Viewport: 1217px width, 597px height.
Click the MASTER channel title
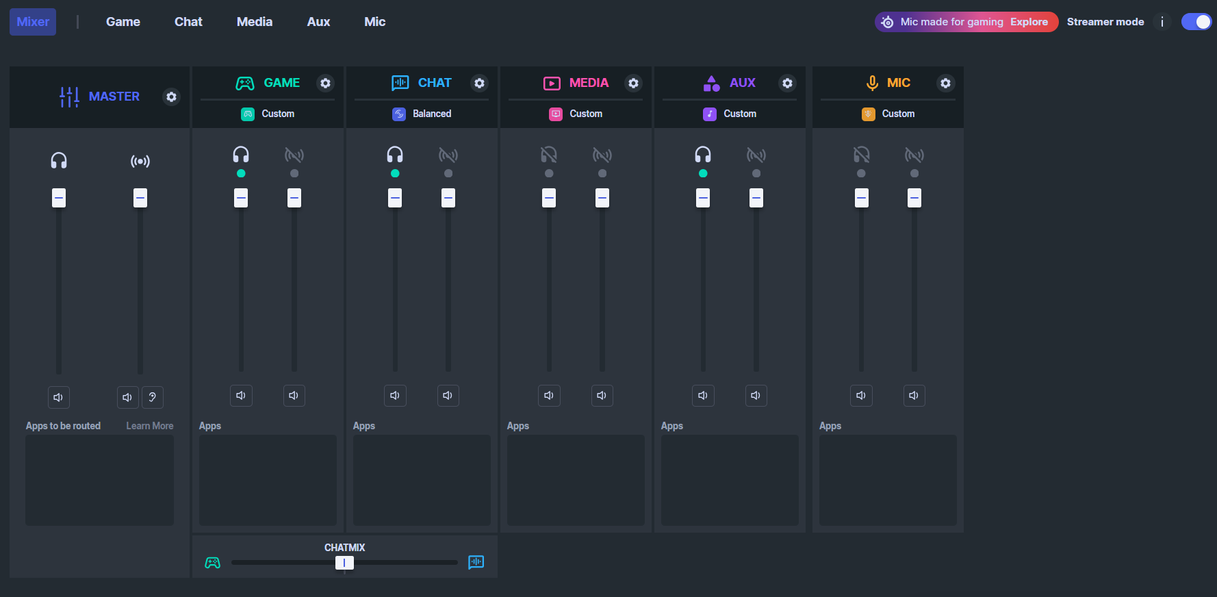(114, 97)
